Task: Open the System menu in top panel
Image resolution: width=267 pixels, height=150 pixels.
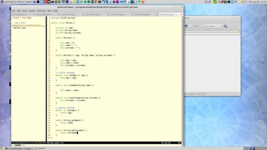Action: (28, 2)
